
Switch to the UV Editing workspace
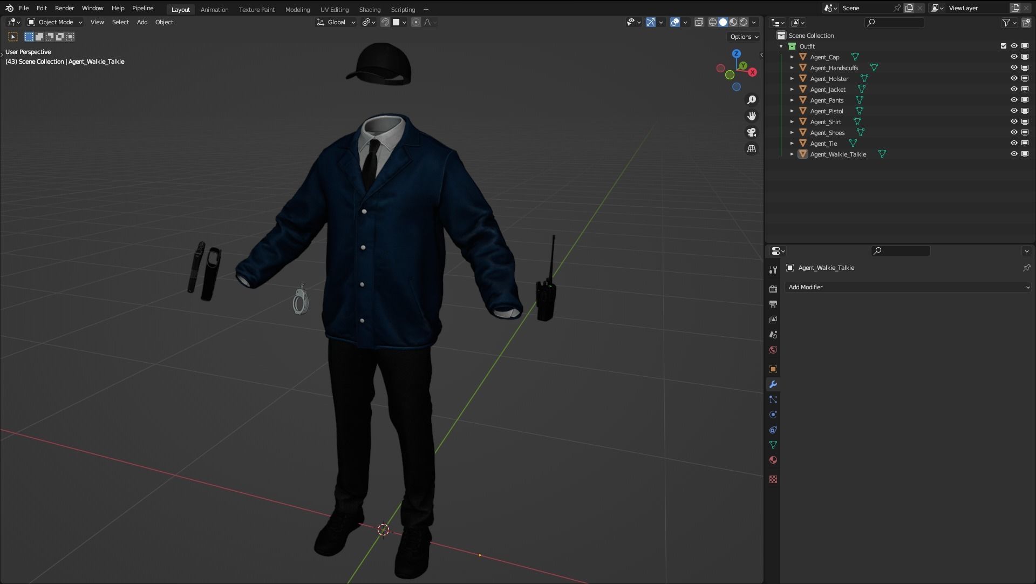tap(334, 9)
